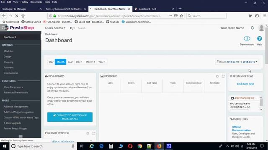Viewport: 268px width, 150px height.
Task: Open International in sidebar
Action: 11,73
